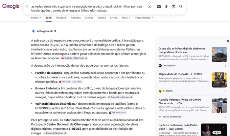This screenshot has height=136, width=230.
Task: Click the 'Vulnerabilidades Sistémicas' bullet heading
Action: (x=55, y=104)
